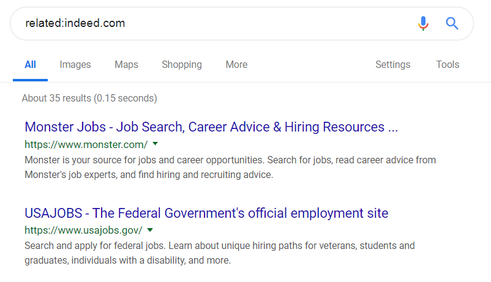Click the Monster result description snippet

coord(230,168)
